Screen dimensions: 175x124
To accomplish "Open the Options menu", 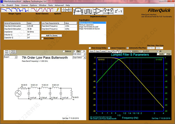I will point(33,5).
